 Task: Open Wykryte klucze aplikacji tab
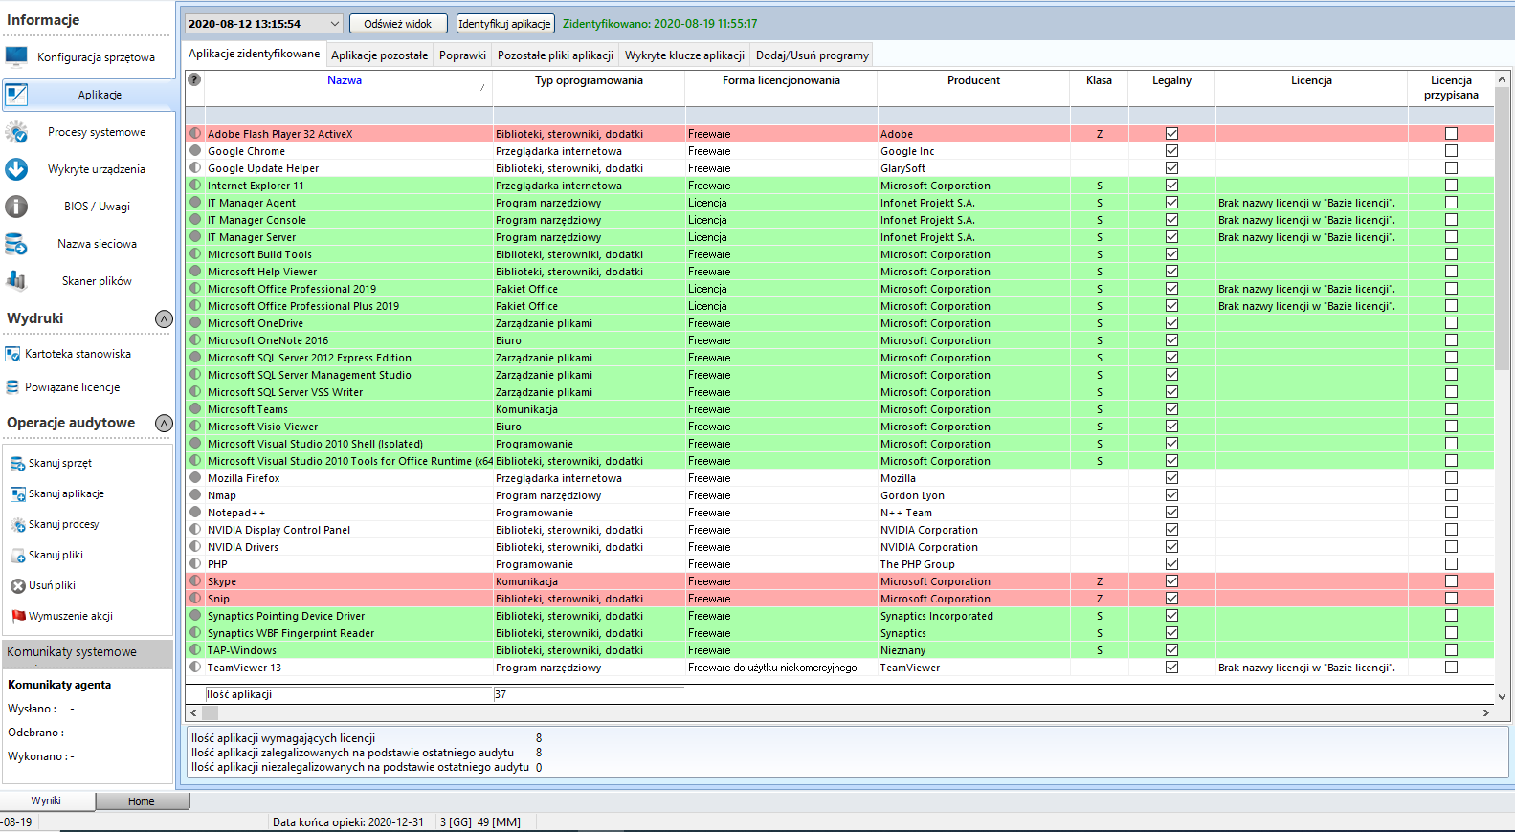[x=684, y=55]
